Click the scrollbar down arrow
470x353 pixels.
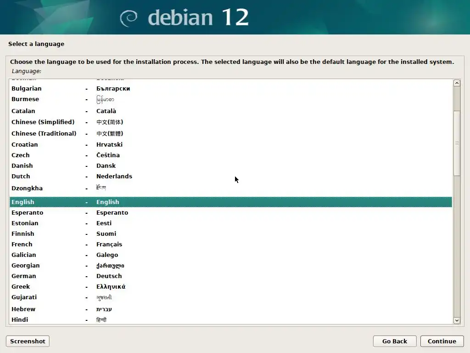(457, 320)
